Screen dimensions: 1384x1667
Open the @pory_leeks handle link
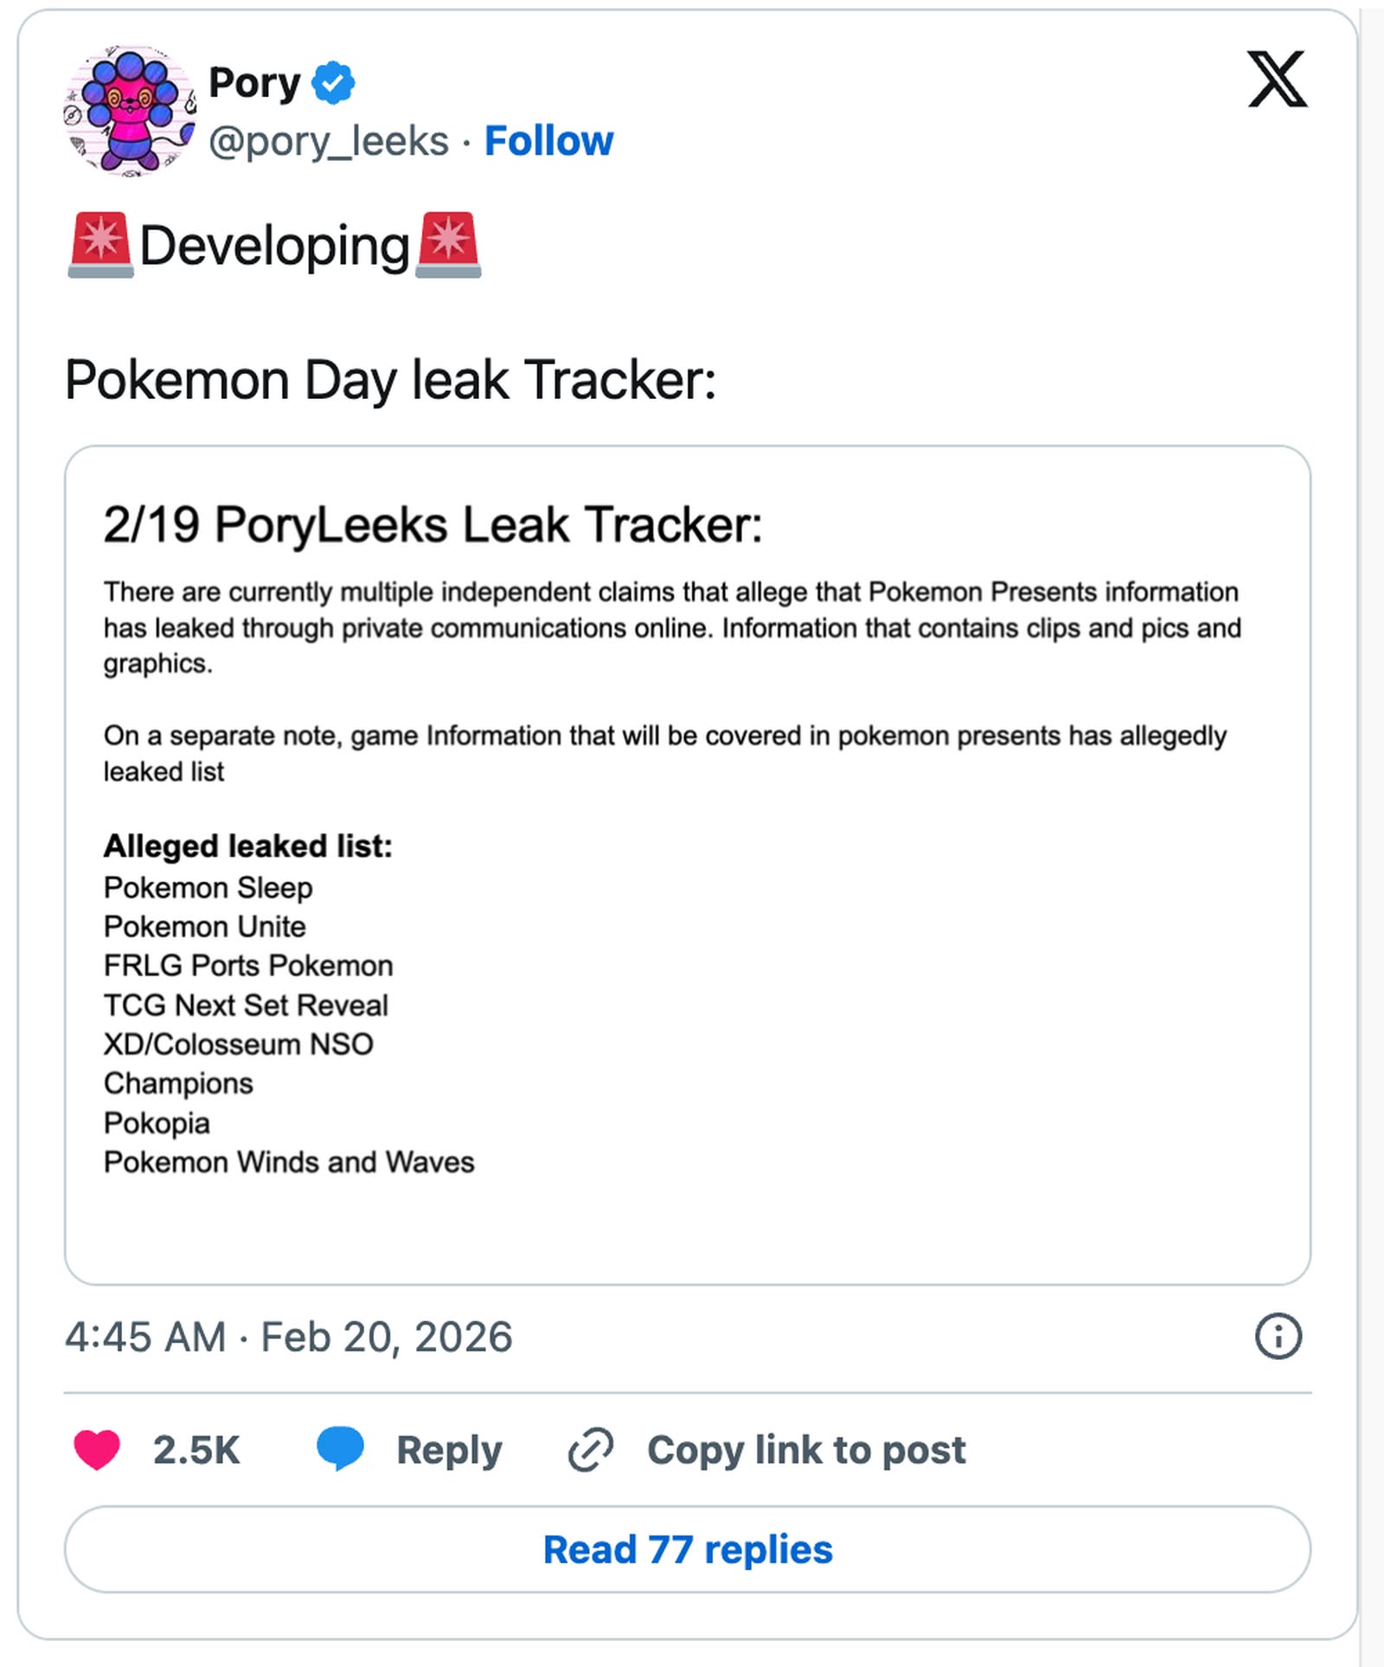tap(329, 141)
